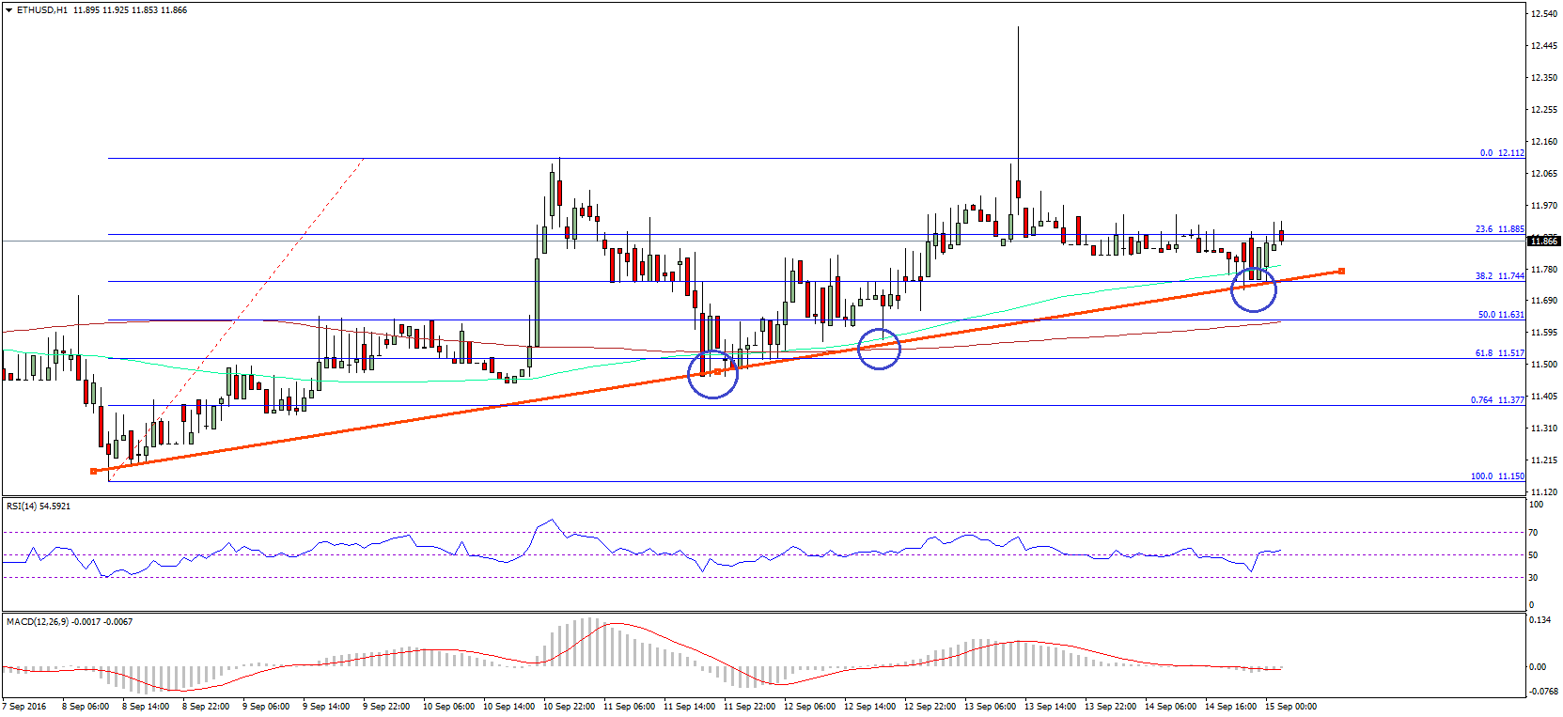Click the MACD(12,26,9) indicator label

click(69, 622)
